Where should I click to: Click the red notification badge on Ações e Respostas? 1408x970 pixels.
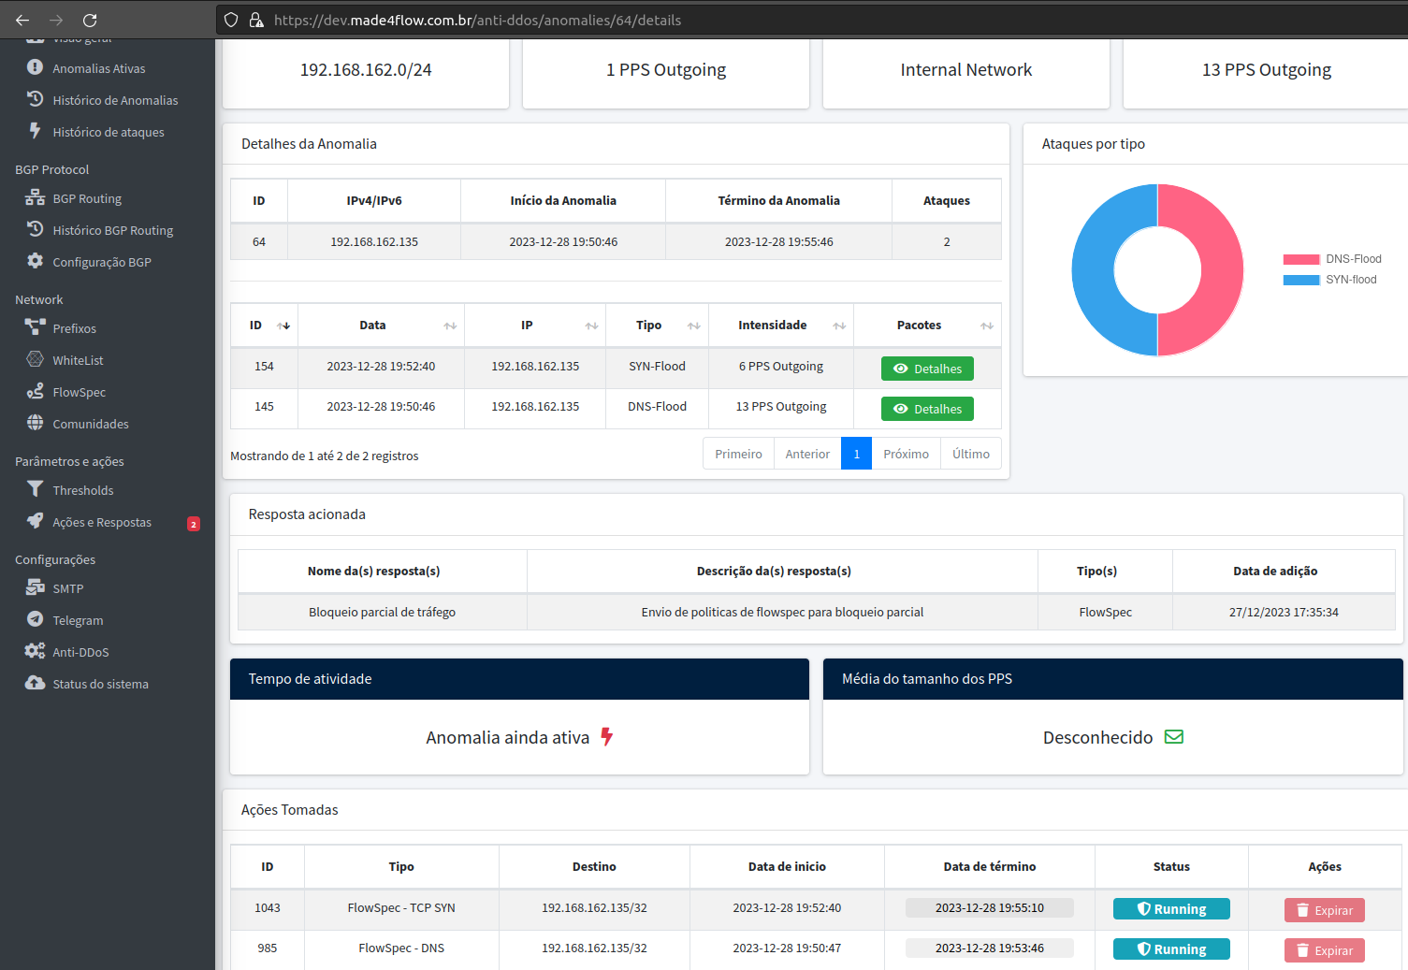[194, 524]
